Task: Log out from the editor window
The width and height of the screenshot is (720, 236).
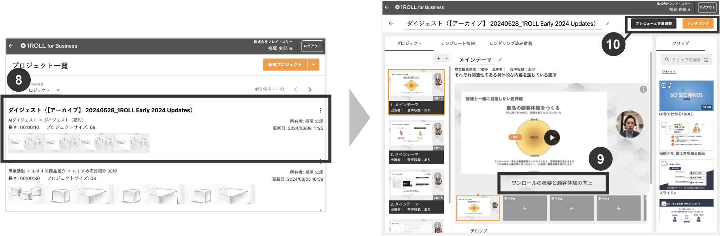Action: tap(707, 7)
